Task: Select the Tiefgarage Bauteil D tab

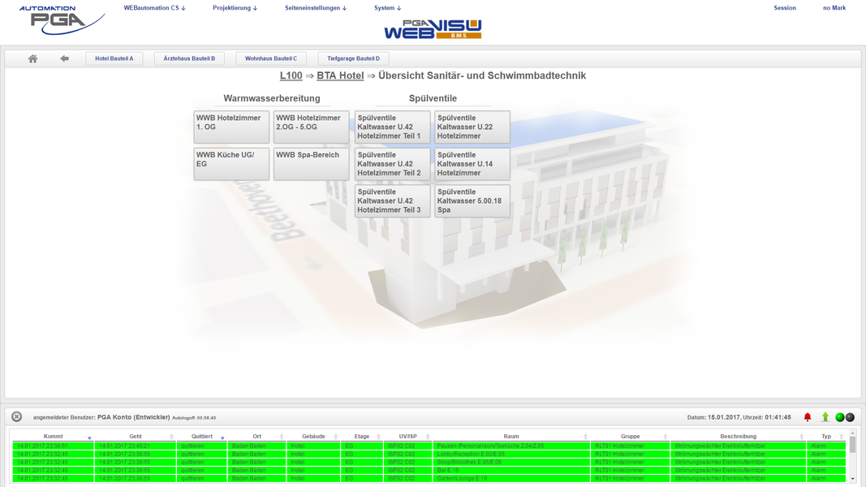Action: pyautogui.click(x=353, y=58)
